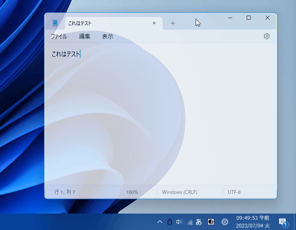The height and width of the screenshot is (230, 296).
Task: Click the UTF-8 encoding status
Action: (234, 192)
